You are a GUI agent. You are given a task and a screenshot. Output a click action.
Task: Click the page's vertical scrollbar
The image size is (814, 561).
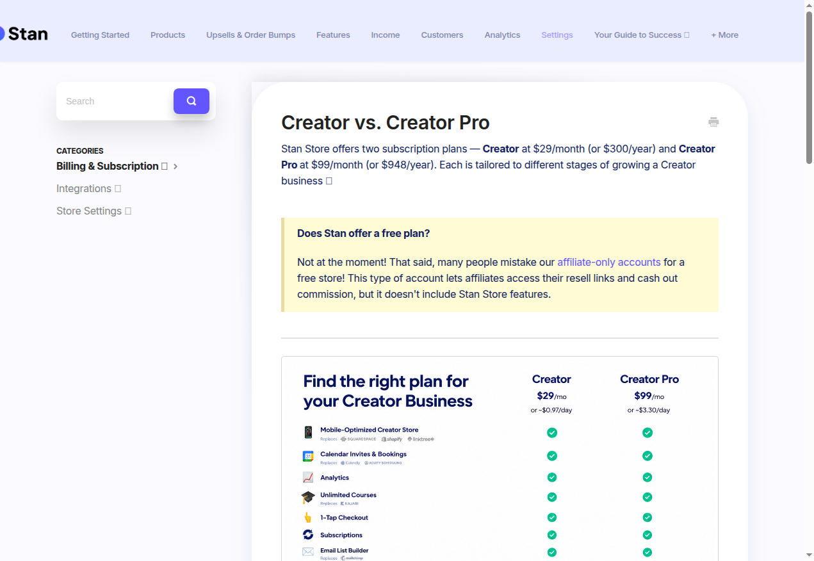click(809, 88)
